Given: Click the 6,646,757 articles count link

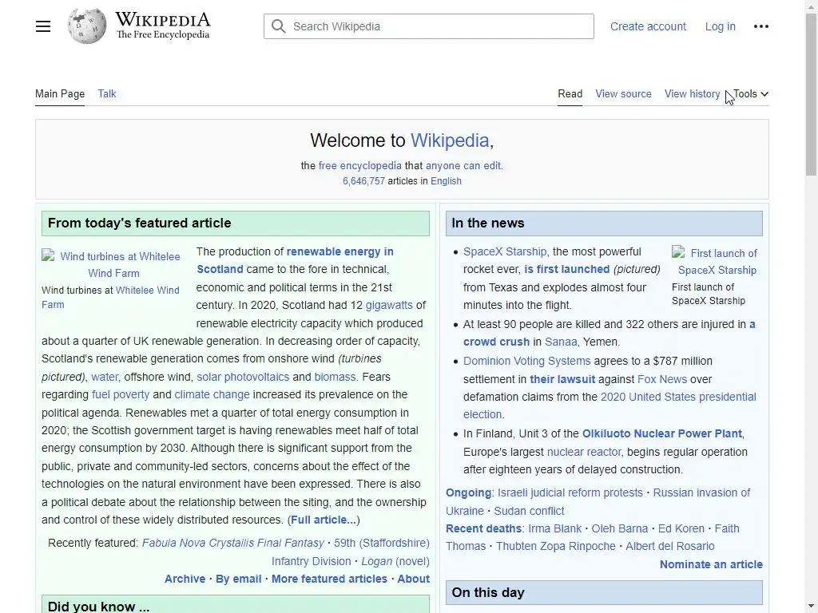Looking at the screenshot, I should coord(363,181).
